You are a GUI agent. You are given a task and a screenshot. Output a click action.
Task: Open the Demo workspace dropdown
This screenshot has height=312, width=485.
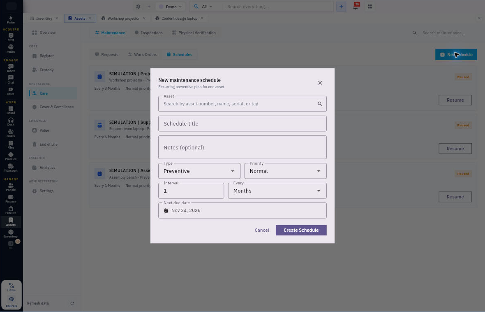click(171, 7)
